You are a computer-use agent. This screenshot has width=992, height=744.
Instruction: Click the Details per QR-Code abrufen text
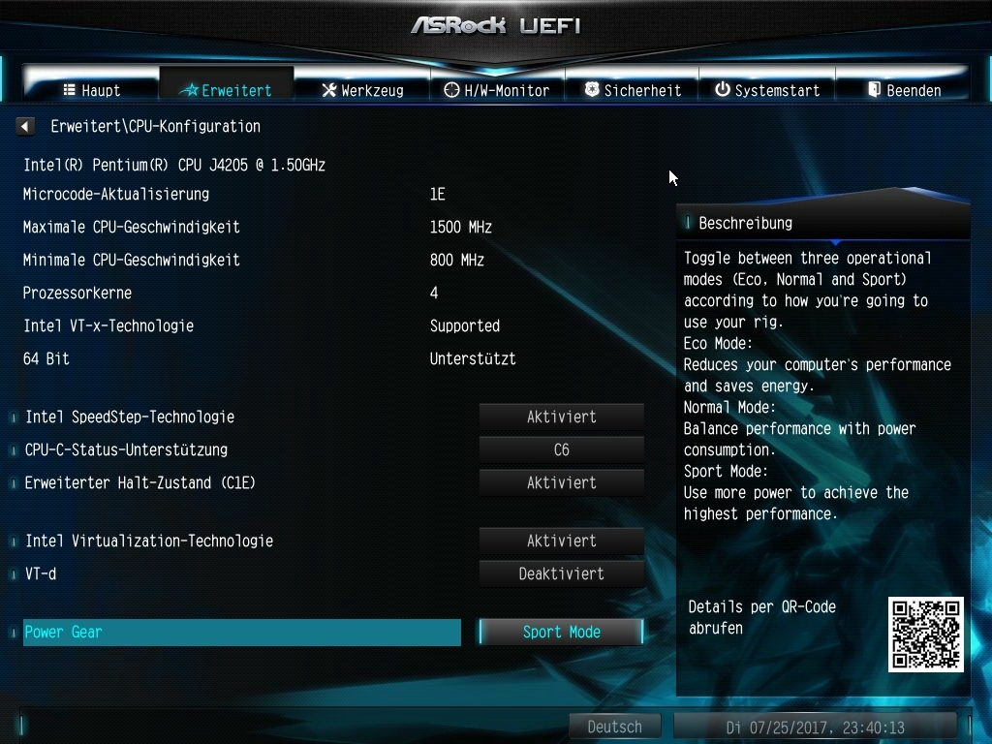pos(761,617)
